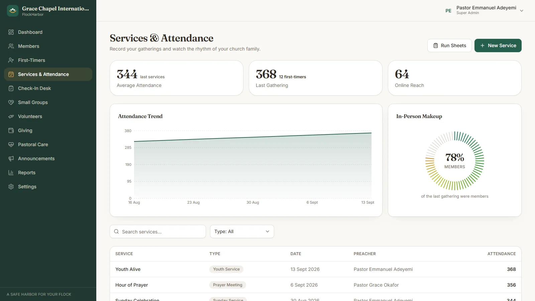Go to the Members page

[48, 46]
